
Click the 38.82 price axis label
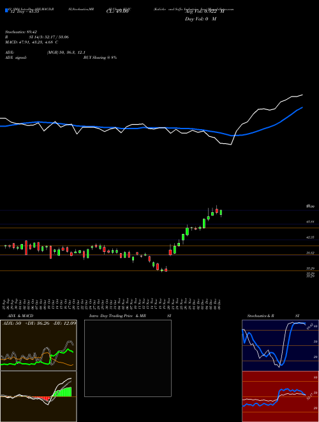tap(311, 253)
